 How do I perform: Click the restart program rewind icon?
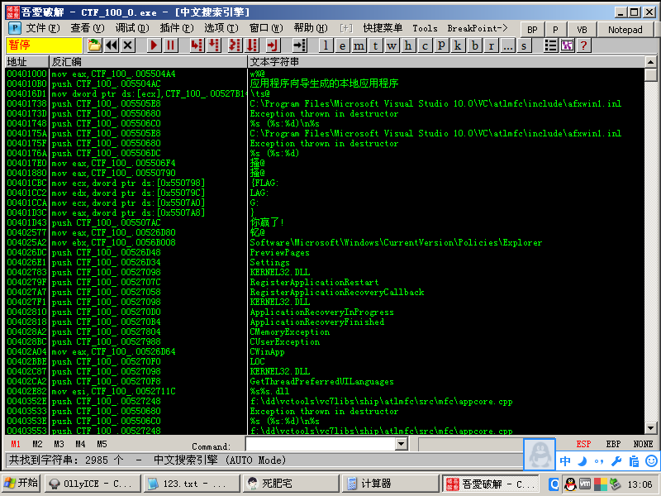pyautogui.click(x=111, y=45)
